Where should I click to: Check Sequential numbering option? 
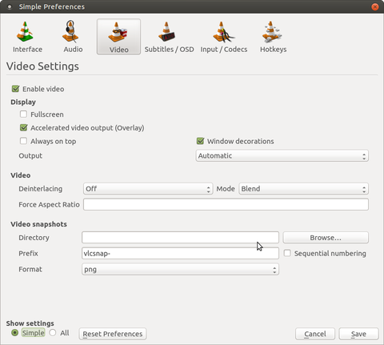[287, 253]
